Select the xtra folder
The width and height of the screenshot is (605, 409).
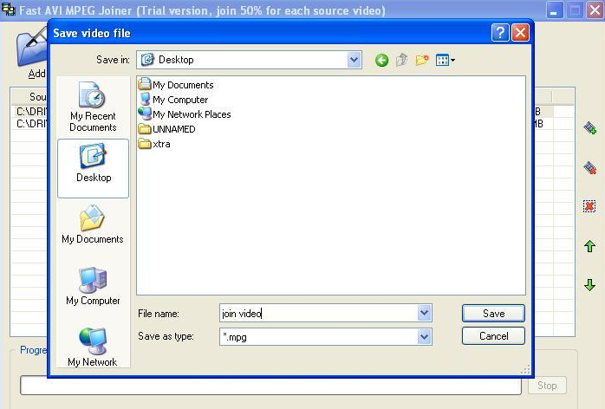coord(154,144)
